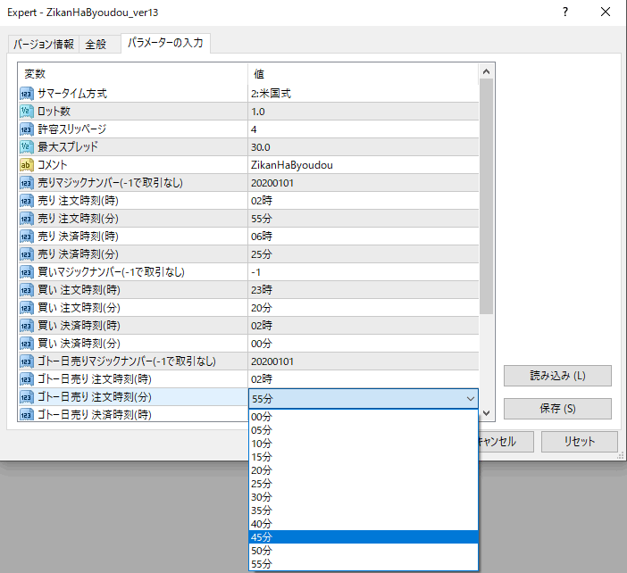Click the icon beside ゴトー日売り 決済時刻(時)
627x573 pixels.
coord(27,415)
